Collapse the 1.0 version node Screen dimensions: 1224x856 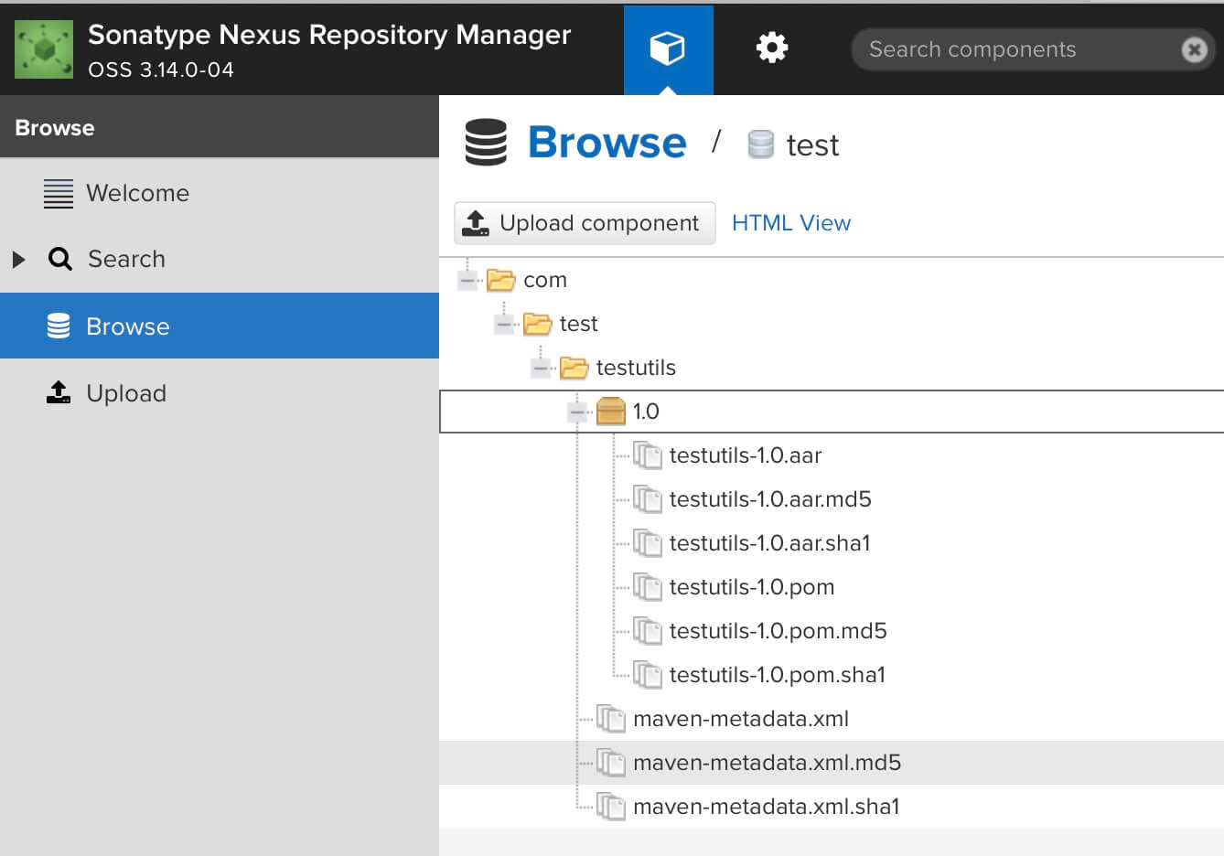point(577,412)
